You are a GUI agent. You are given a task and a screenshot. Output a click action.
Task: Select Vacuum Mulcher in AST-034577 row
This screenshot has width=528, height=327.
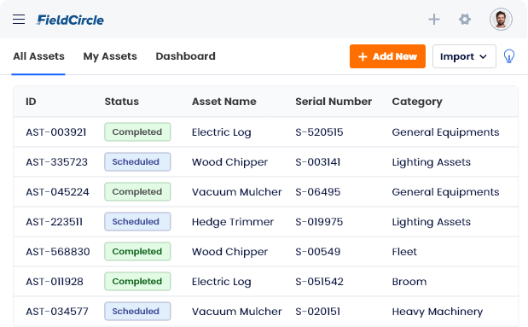(237, 312)
